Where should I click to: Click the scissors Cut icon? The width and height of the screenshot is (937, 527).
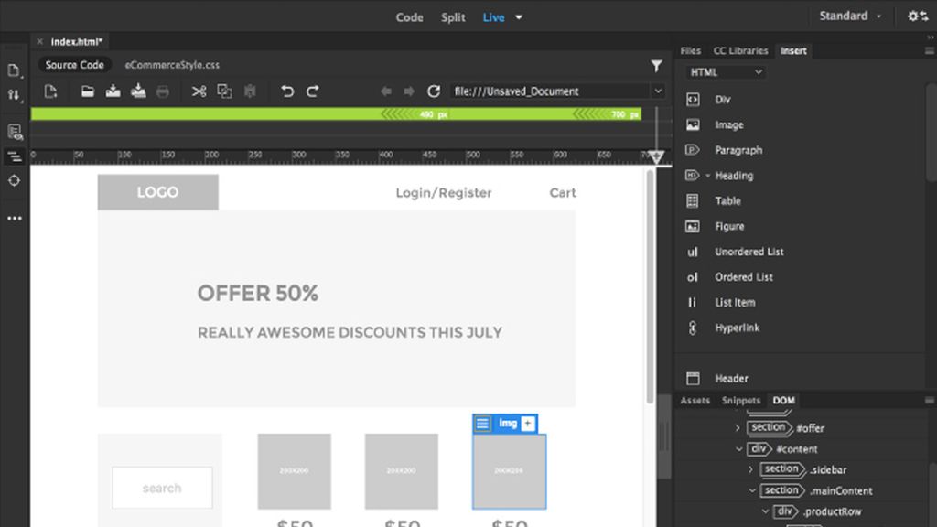point(199,91)
